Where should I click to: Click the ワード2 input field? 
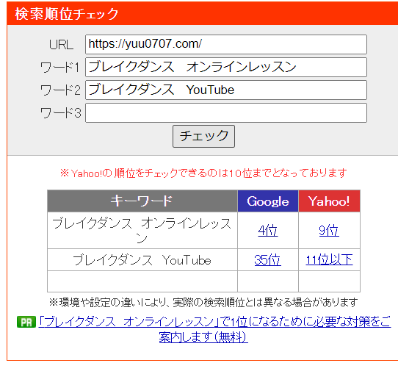226,90
